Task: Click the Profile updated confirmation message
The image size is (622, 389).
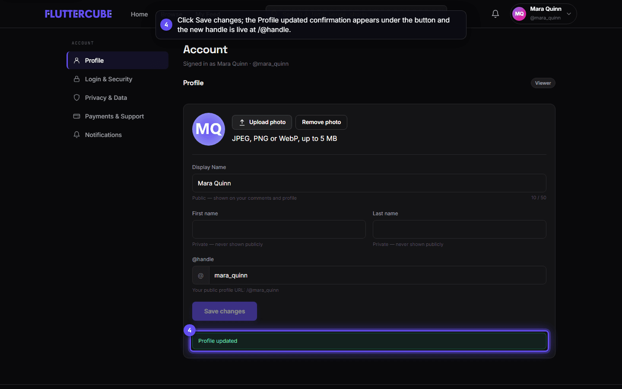Action: click(369, 341)
